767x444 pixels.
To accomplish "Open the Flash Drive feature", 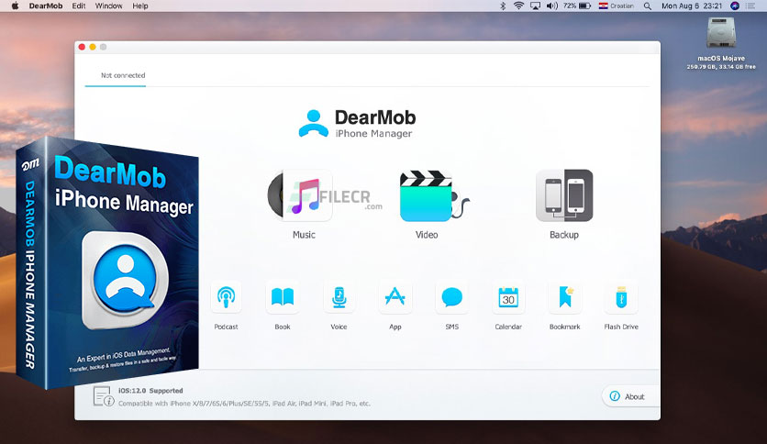I will click(621, 297).
